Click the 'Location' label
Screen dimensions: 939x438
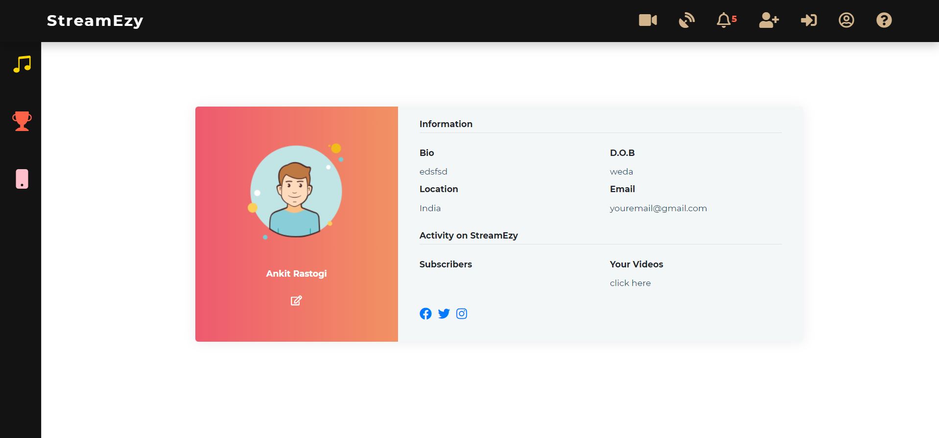(439, 189)
